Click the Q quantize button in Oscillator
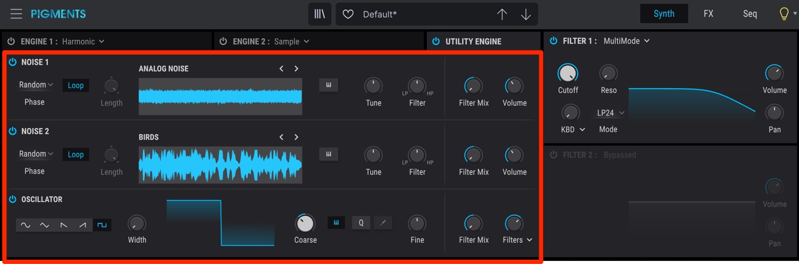Viewport: 799px width, 264px height. pyautogui.click(x=361, y=223)
